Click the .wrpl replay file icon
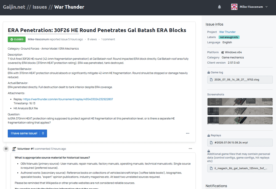The image size is (276, 189). pyautogui.click(x=211, y=143)
